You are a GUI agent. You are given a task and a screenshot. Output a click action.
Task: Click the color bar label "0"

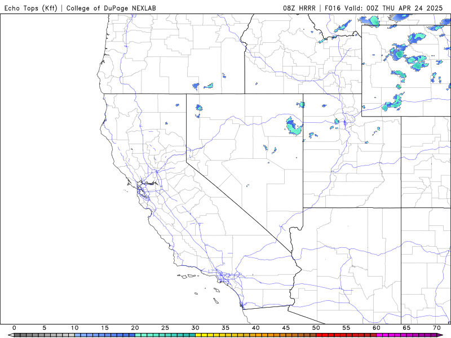click(x=14, y=328)
